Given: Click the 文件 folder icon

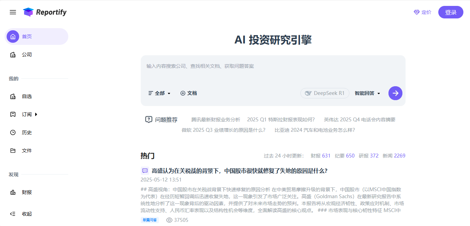Looking at the screenshot, I should pyautogui.click(x=13, y=151).
